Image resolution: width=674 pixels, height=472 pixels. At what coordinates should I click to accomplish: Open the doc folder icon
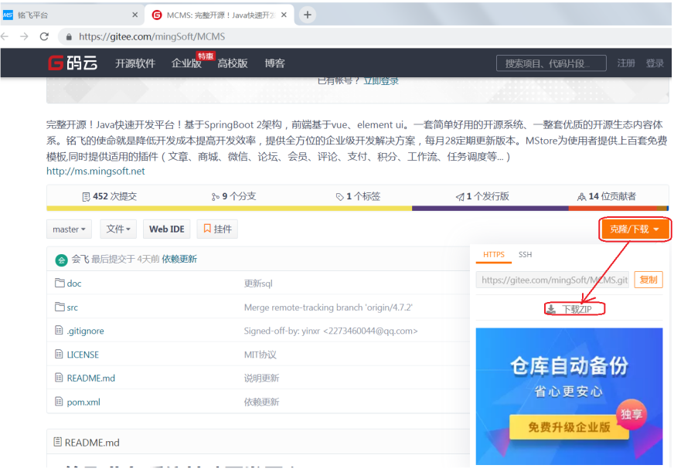click(x=60, y=283)
